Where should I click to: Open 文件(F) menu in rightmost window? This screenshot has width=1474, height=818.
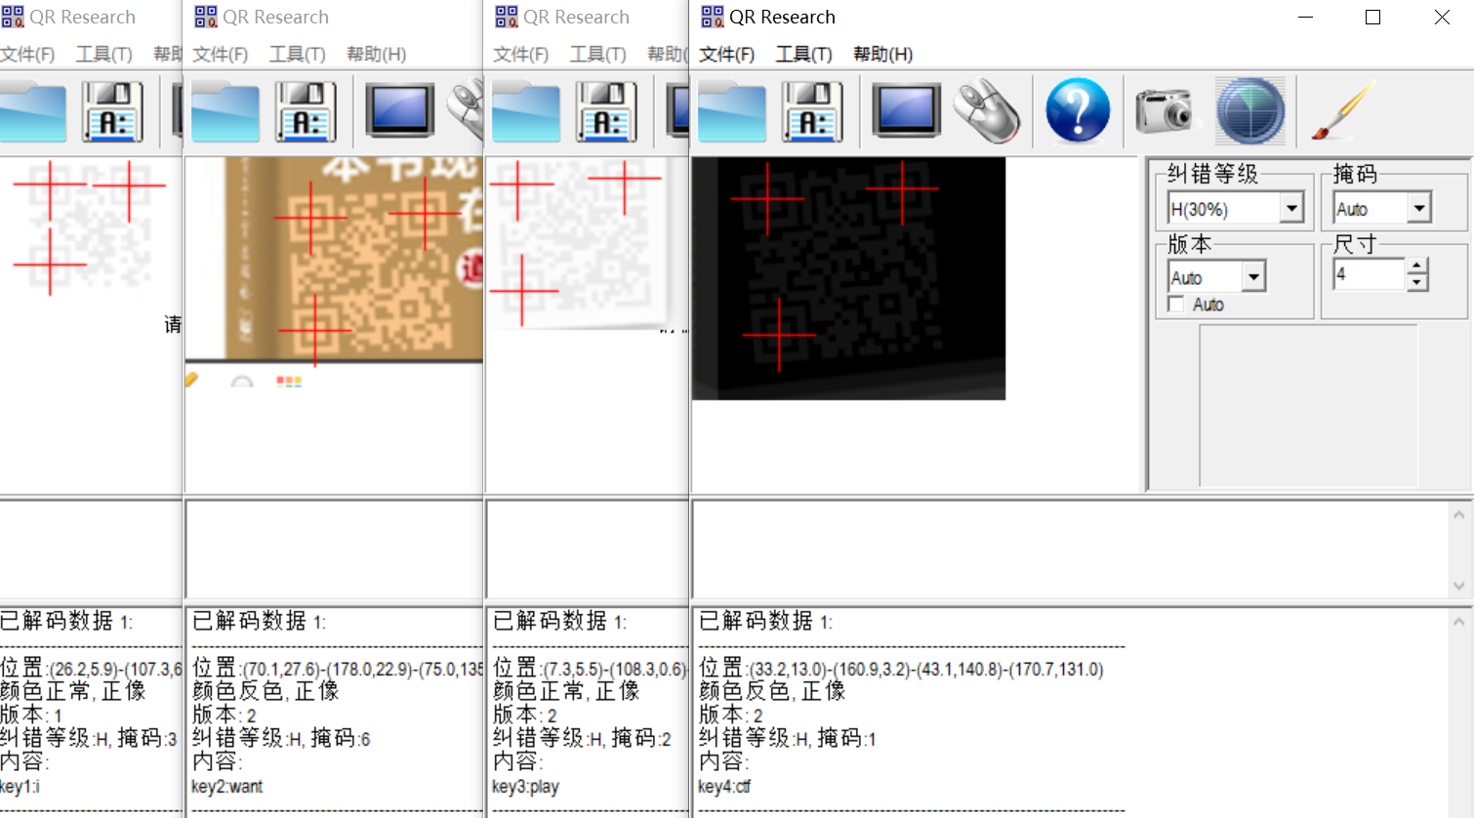(x=727, y=54)
